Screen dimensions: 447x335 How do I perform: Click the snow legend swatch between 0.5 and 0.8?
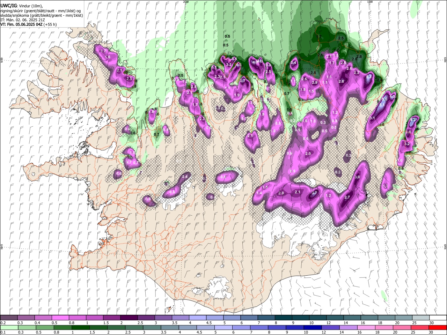click(60, 318)
